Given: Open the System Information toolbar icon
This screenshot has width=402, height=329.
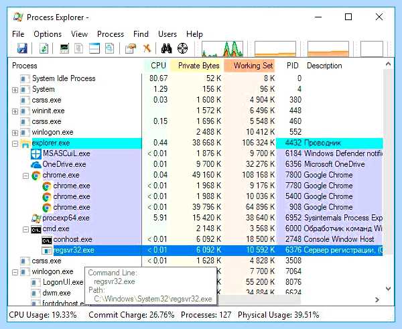Looking at the screenshot, I should [64, 48].
